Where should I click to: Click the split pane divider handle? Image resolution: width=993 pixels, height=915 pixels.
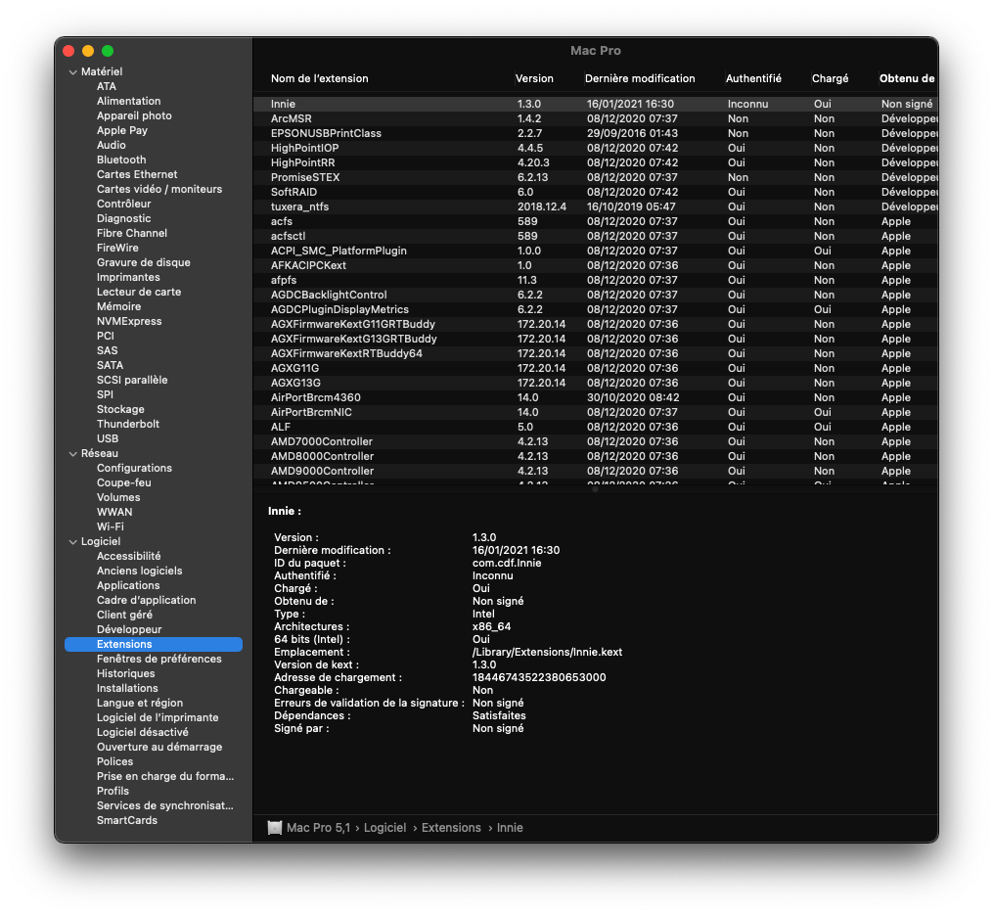[x=595, y=489]
